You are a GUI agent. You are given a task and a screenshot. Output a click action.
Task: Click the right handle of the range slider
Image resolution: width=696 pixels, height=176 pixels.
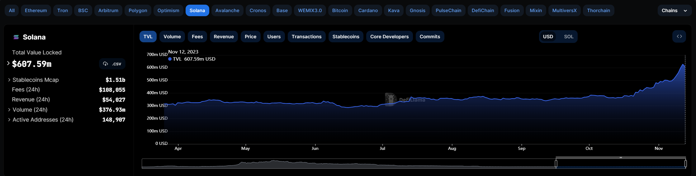pyautogui.click(x=685, y=164)
